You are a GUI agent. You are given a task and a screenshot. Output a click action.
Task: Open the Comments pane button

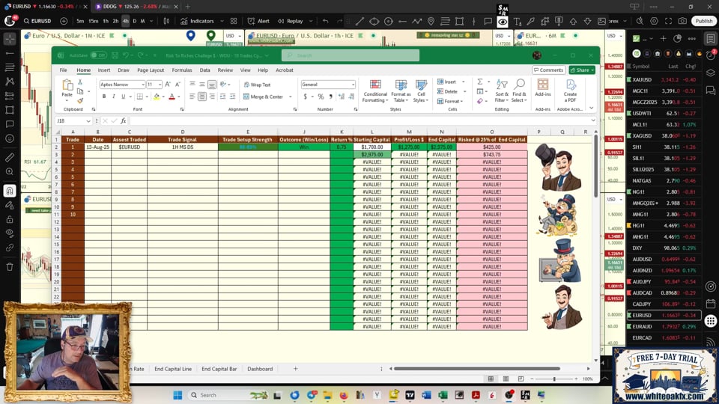tap(548, 70)
